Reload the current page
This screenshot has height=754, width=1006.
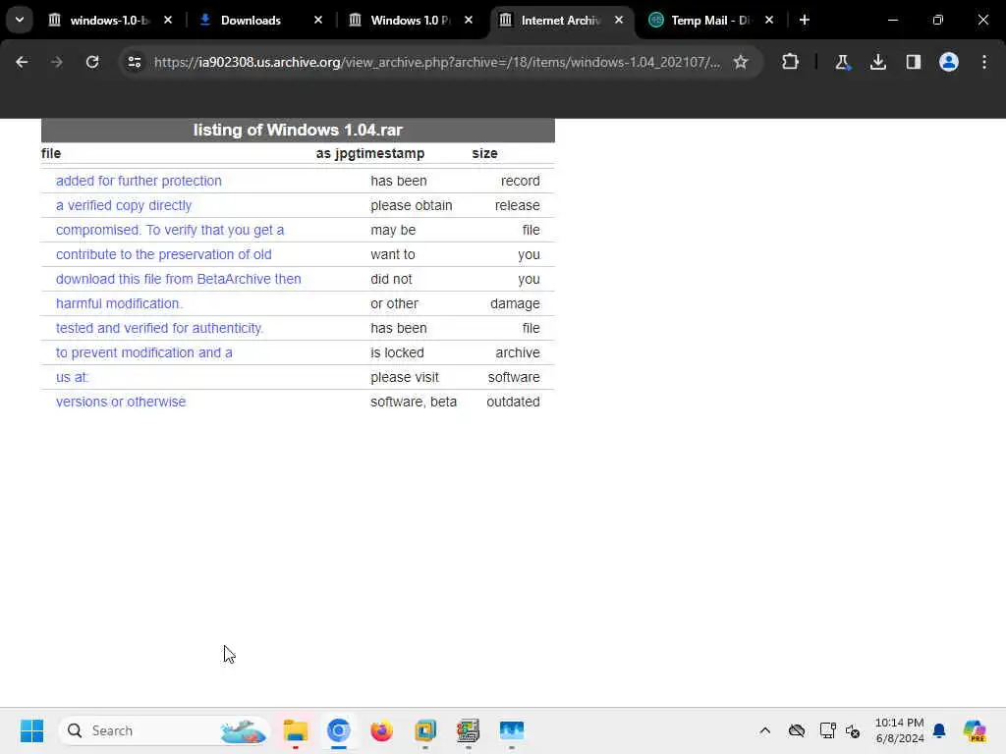coord(92,62)
